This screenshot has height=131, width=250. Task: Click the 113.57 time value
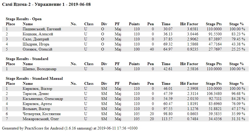pyautogui.click(x=165, y=119)
